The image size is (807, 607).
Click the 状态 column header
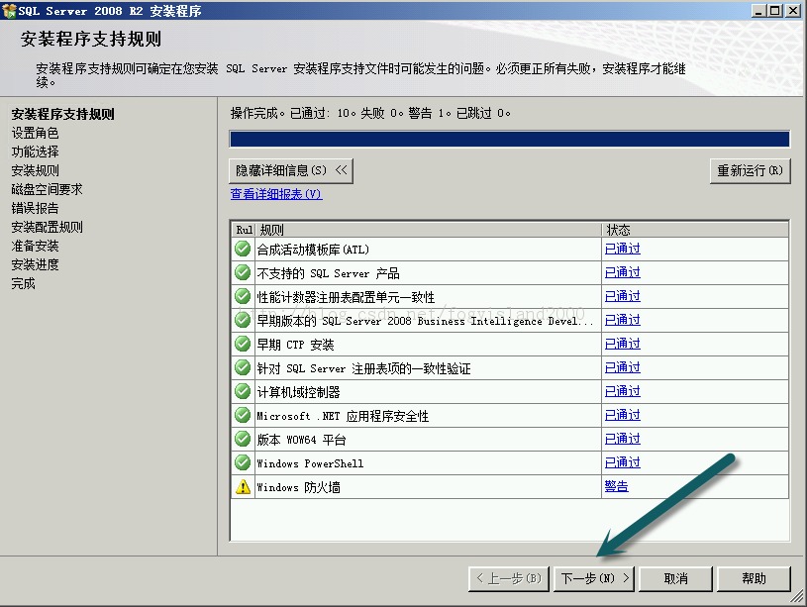click(x=695, y=229)
